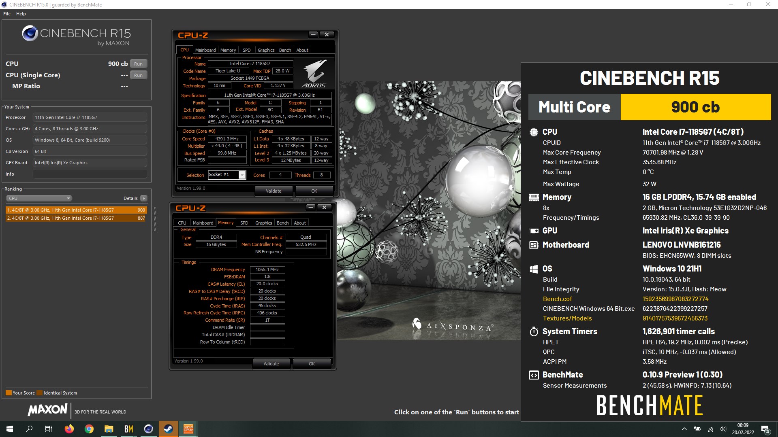Minimize the bottom CPU-Z memory window
Image resolution: width=778 pixels, height=437 pixels.
coord(311,207)
